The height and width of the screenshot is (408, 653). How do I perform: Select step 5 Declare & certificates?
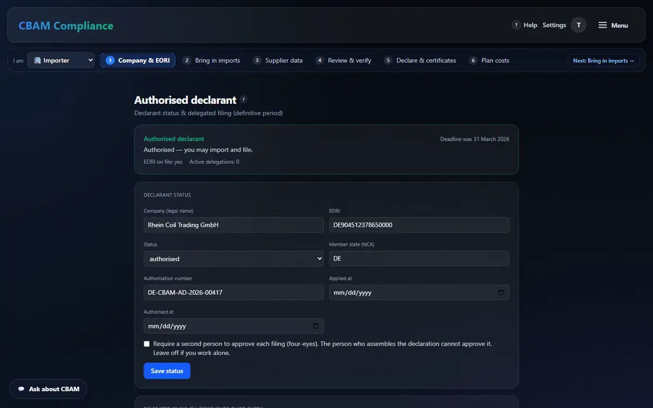pos(420,60)
